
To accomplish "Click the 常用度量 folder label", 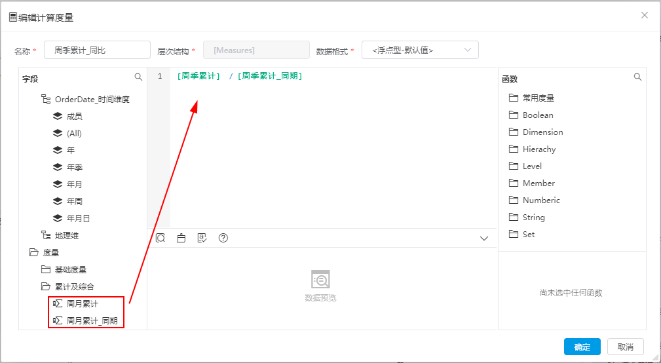I will coord(538,98).
